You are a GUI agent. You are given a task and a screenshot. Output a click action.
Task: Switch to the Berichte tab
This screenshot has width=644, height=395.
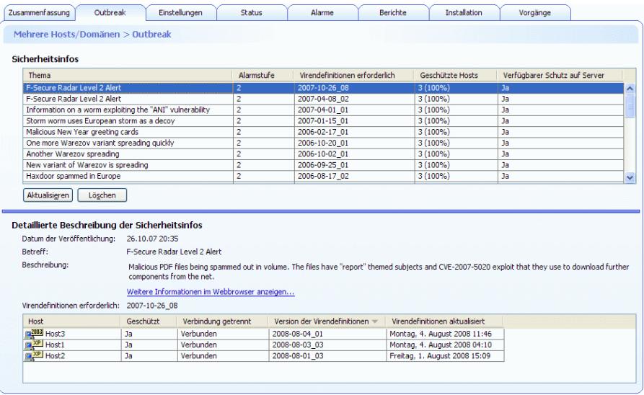click(393, 13)
